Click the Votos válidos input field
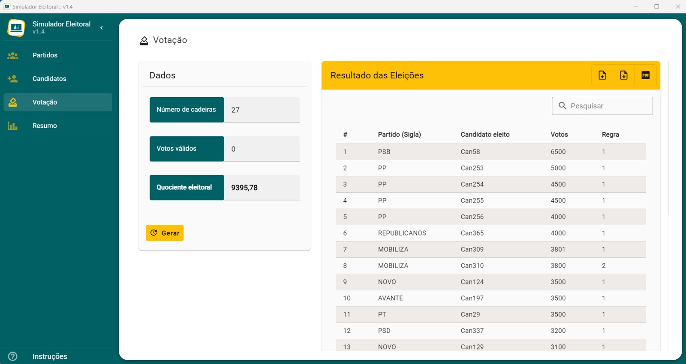The height and width of the screenshot is (364, 686). 262,149
